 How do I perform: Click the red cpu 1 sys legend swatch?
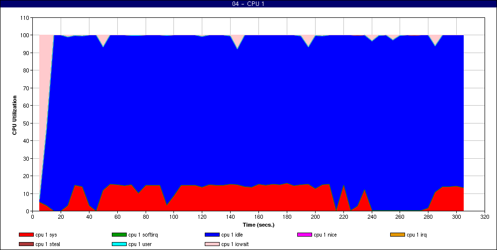pos(26,235)
